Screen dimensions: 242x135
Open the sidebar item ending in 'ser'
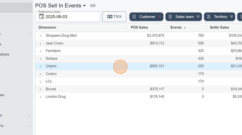(2, 95)
